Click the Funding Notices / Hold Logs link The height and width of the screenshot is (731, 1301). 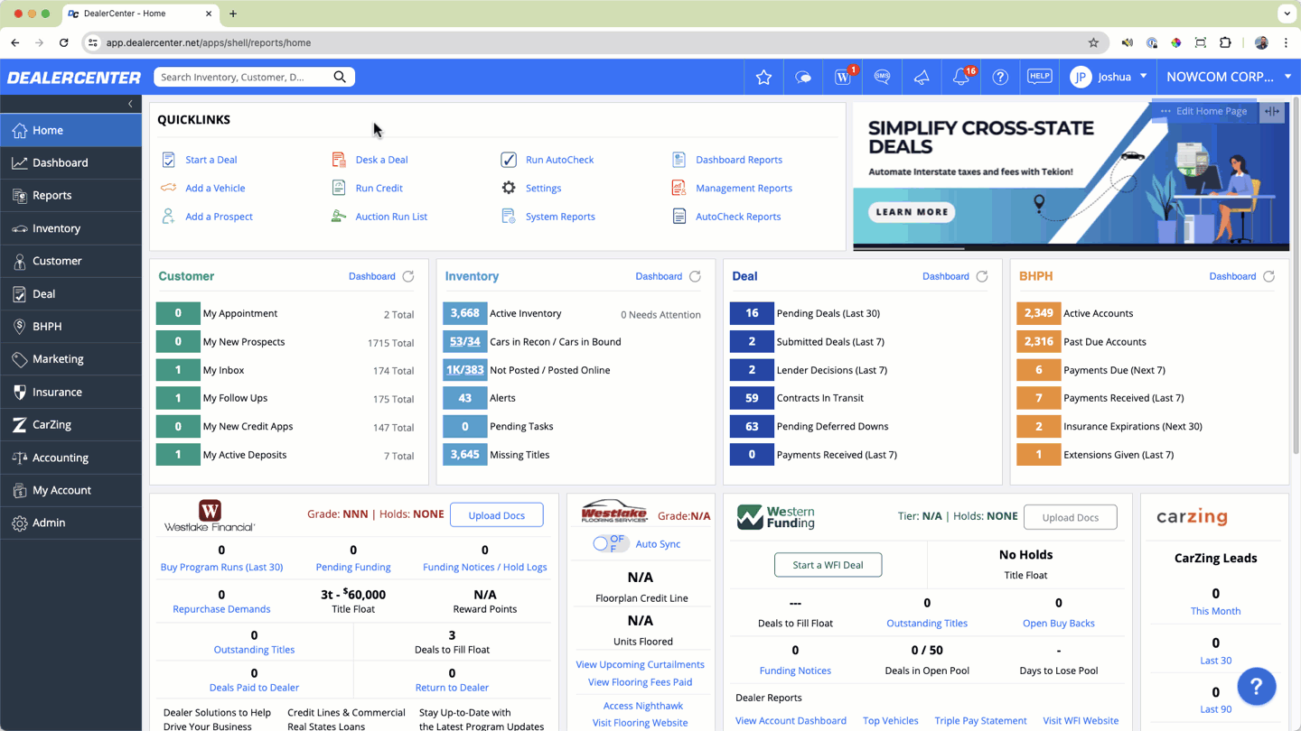(484, 567)
